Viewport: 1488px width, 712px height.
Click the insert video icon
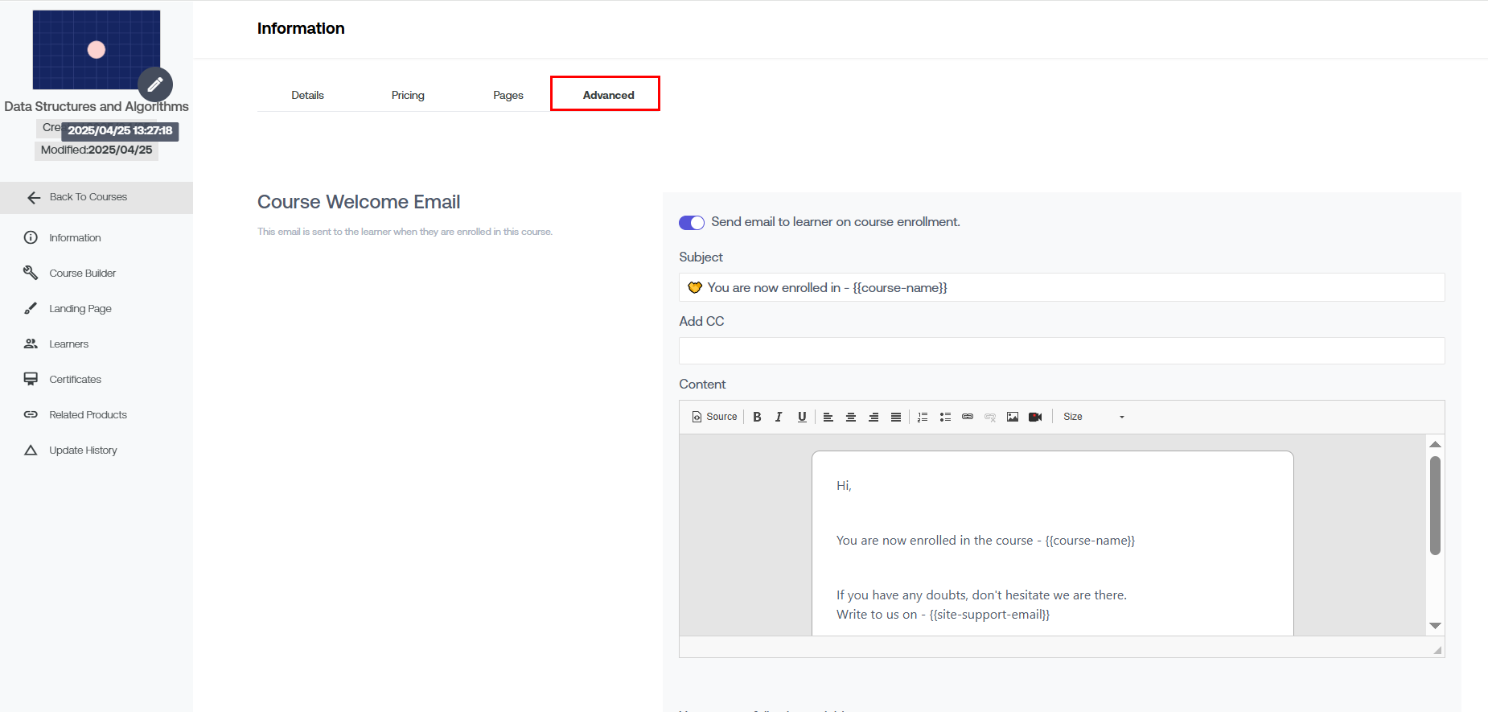(x=1035, y=417)
